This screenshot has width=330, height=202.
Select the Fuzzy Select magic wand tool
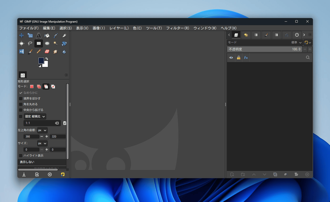pyautogui.click(x=55, y=43)
